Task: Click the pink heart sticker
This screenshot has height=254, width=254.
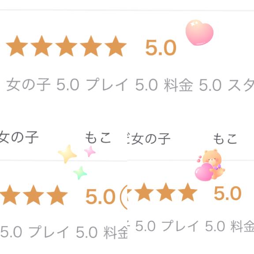Action: pyautogui.click(x=199, y=33)
